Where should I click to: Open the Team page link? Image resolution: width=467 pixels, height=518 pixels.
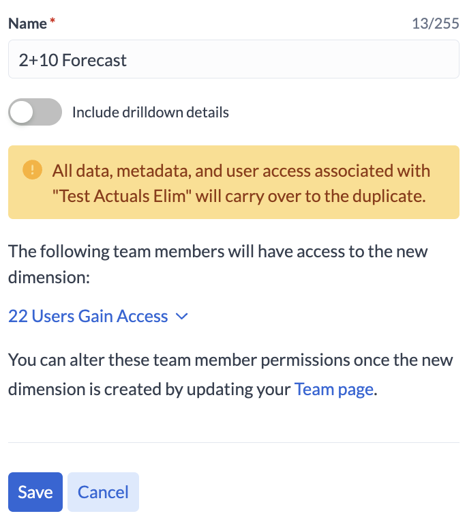click(x=333, y=390)
